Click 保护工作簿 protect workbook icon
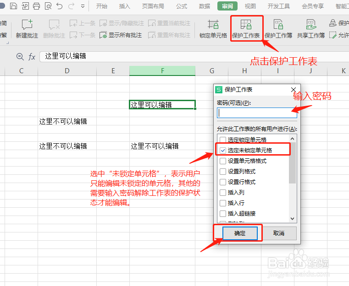Screen dimensions: 349x286 point(278,29)
